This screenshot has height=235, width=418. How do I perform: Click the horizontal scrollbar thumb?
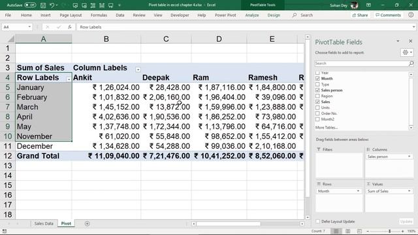coord(228,224)
